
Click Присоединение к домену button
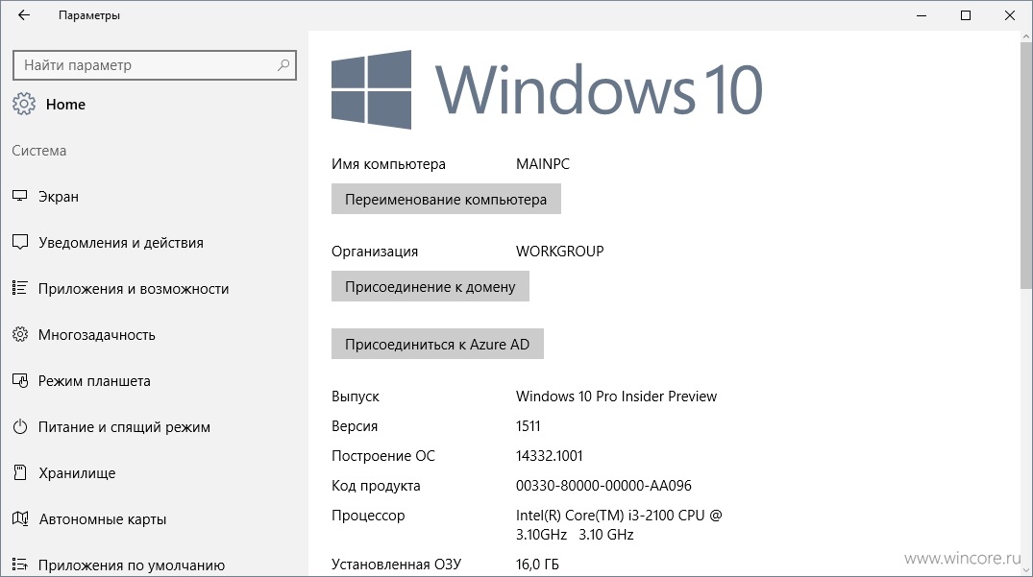430,286
